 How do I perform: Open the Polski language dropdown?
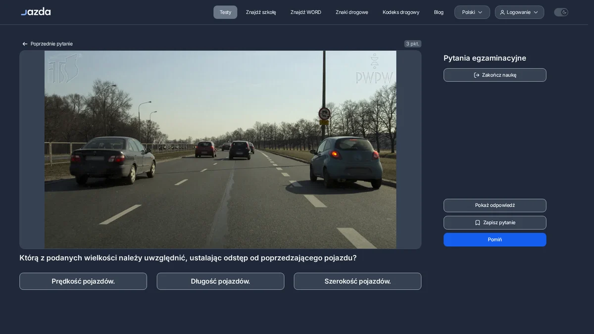(472, 12)
